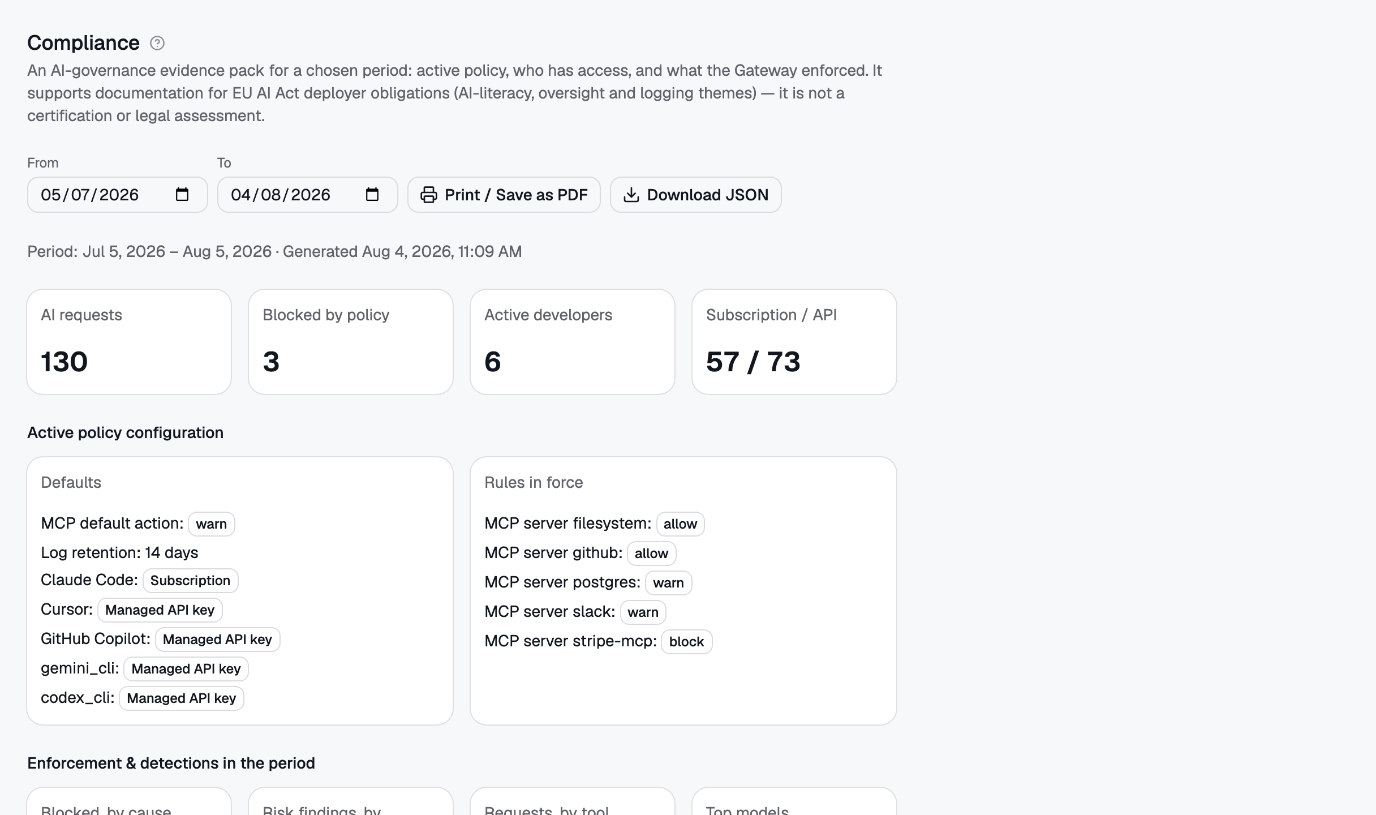Screen dimensions: 1376x815
Task: Click the filesystem allow badge
Action: coord(681,524)
